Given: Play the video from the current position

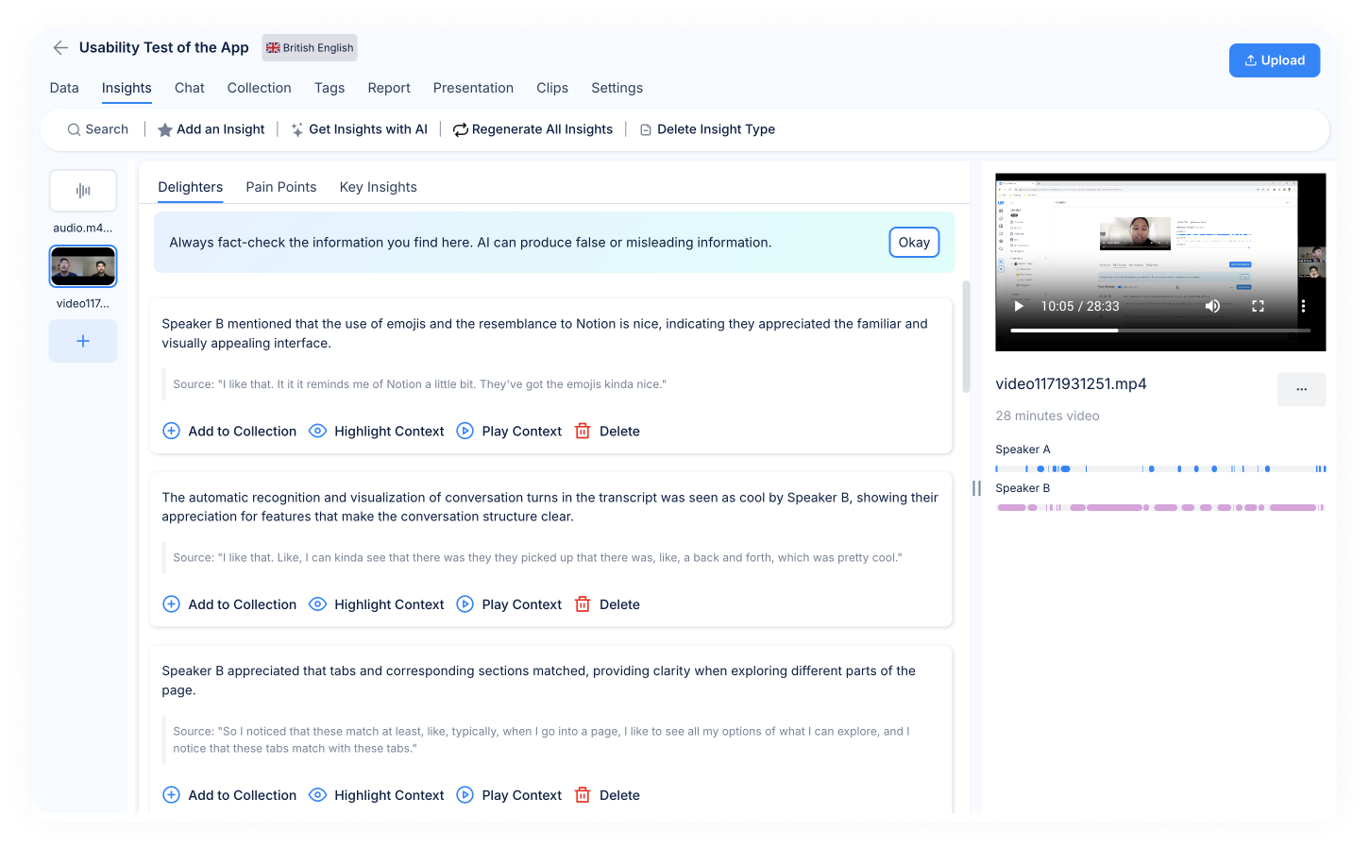Looking at the screenshot, I should point(1017,306).
